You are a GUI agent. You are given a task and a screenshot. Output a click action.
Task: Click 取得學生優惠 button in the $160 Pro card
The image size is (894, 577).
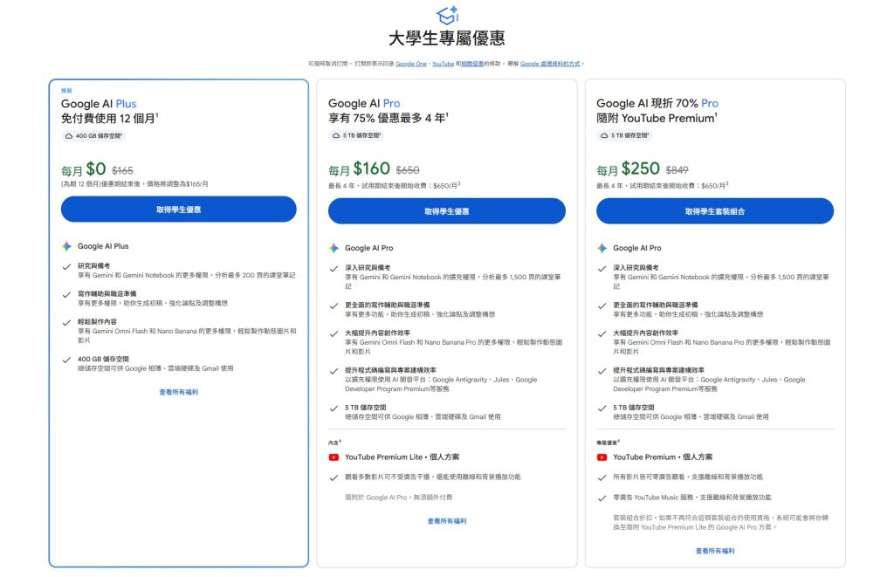tap(446, 211)
